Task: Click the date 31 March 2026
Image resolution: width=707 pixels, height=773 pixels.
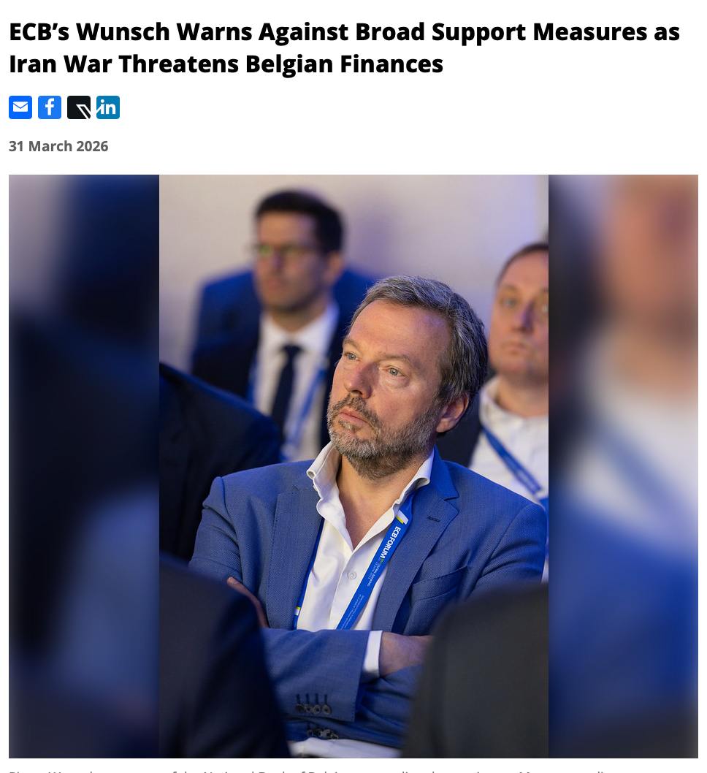Action: (58, 146)
